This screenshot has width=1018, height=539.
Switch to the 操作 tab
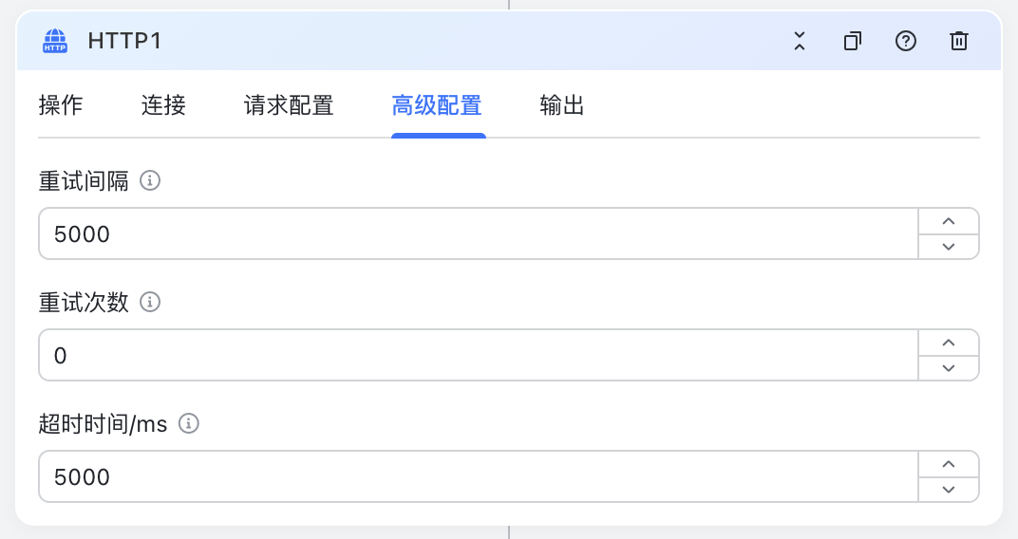61,105
